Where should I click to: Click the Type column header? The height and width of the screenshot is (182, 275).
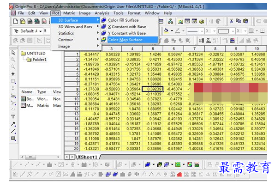tap(42, 92)
